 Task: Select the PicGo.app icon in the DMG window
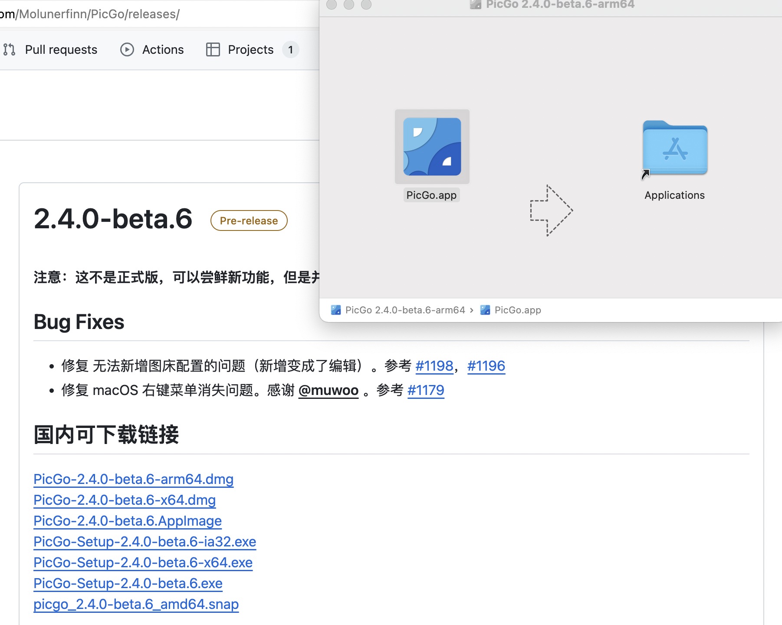point(432,147)
